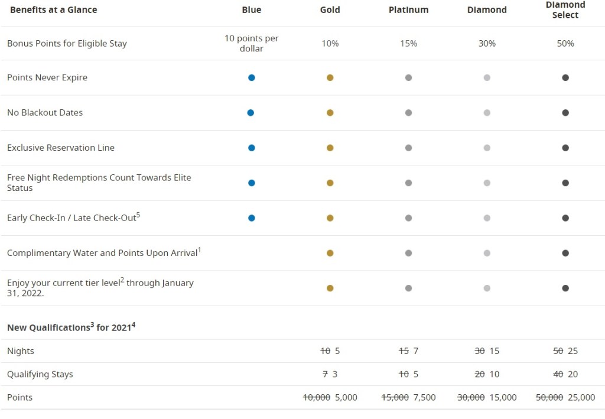
Task: Click the 10 points per dollar text
Action: pos(252,43)
